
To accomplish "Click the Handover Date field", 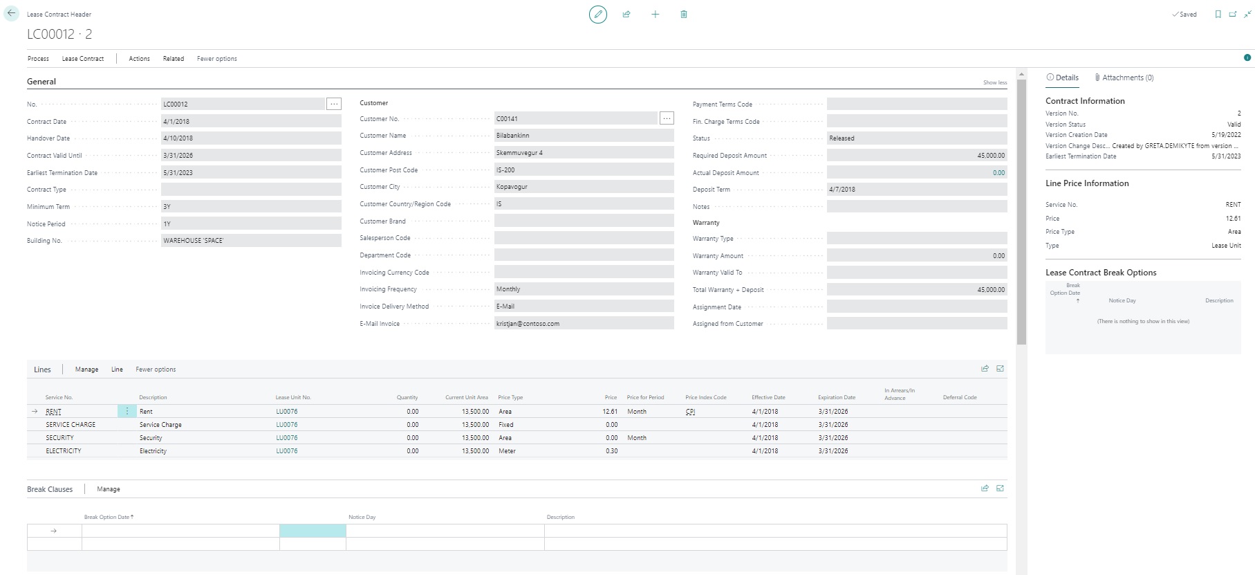I will pyautogui.click(x=251, y=138).
